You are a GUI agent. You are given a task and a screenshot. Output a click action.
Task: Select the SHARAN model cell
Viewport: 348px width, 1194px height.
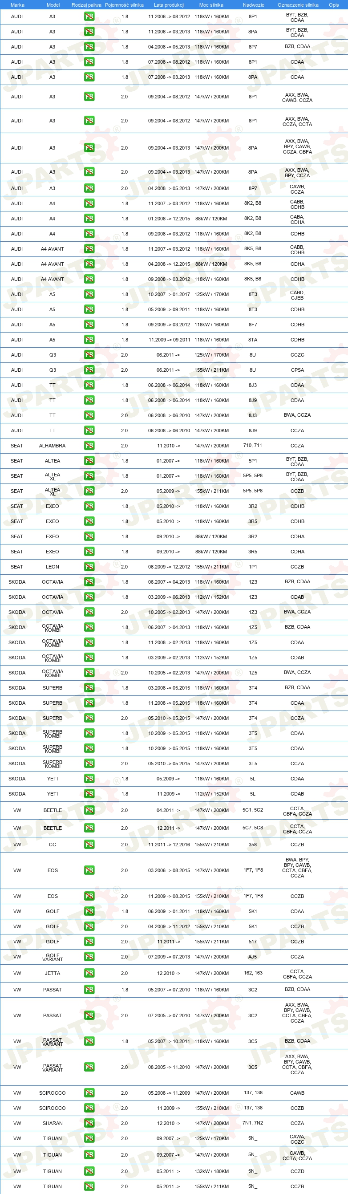click(x=53, y=1123)
